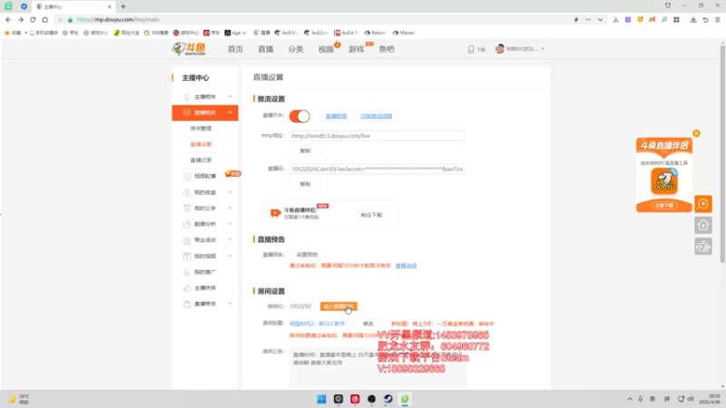This screenshot has width=726, height=408.
Task: Expand the 我的视频 sidebar section
Action: [x=230, y=256]
